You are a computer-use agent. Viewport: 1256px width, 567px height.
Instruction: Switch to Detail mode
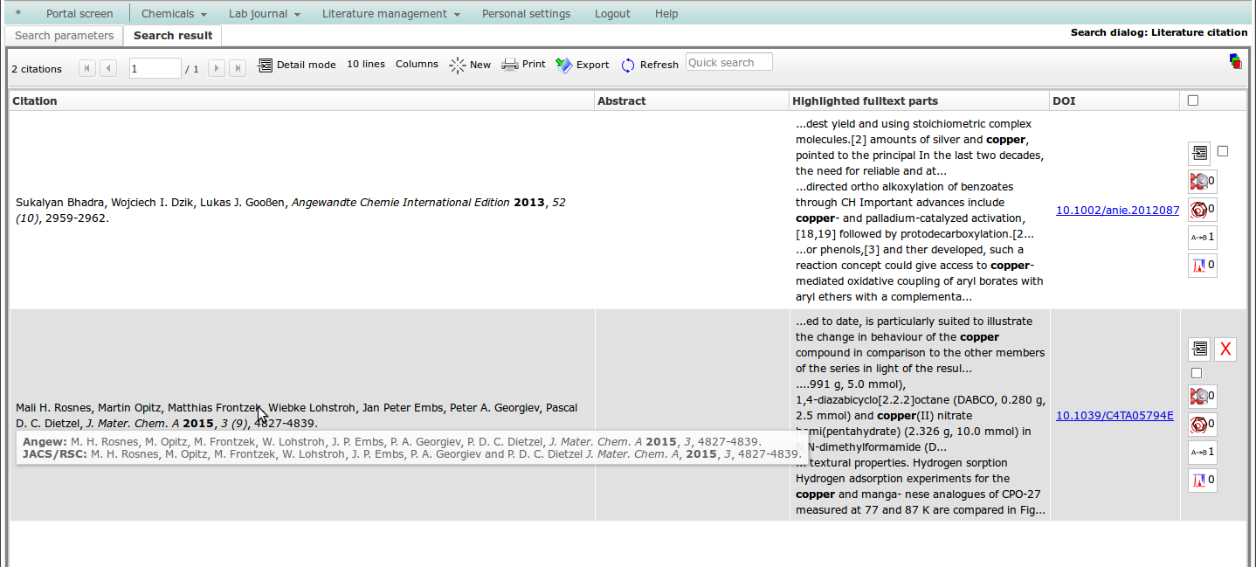pos(297,65)
